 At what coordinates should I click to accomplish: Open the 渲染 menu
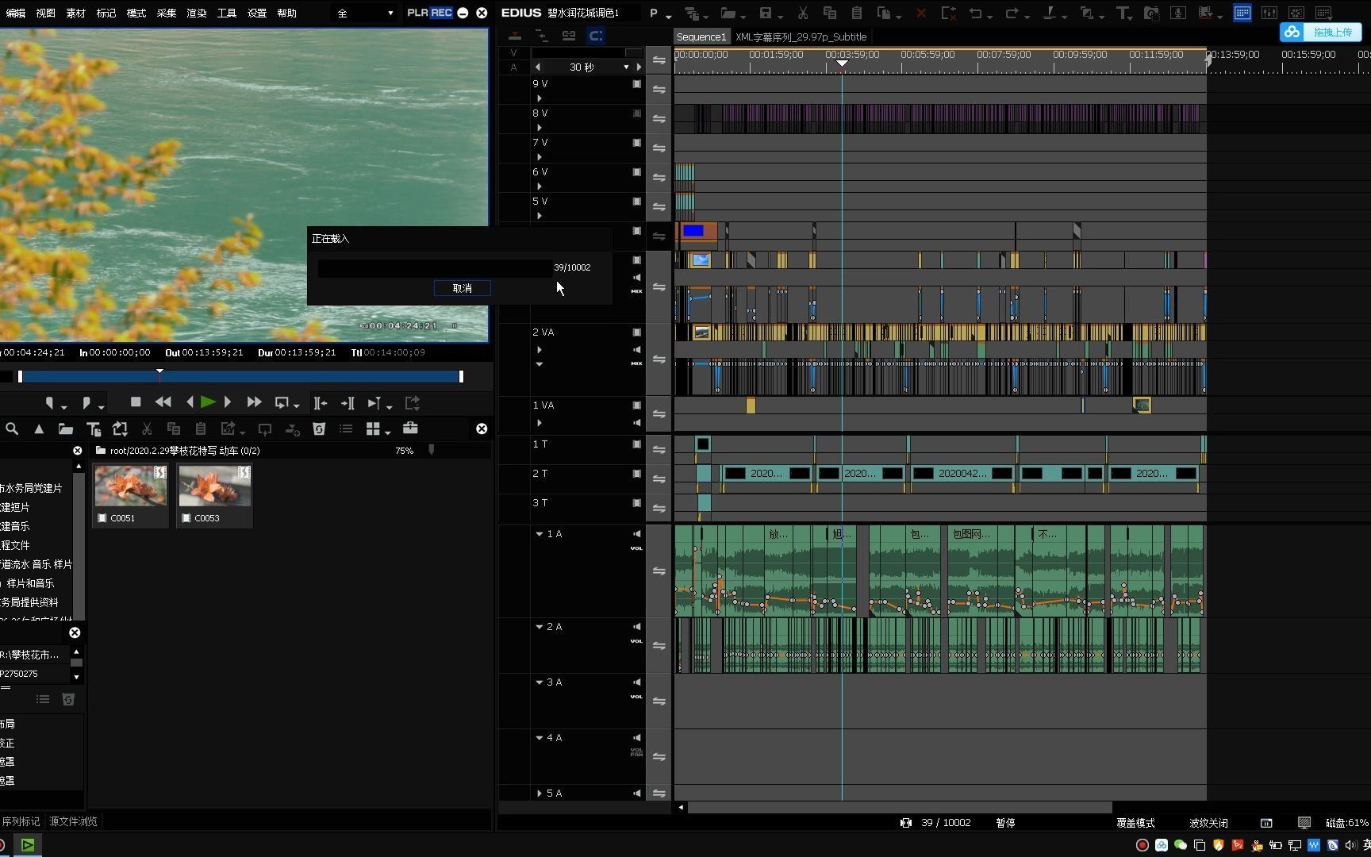tap(196, 13)
